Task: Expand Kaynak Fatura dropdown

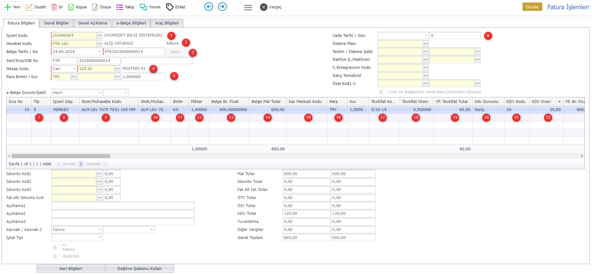Action: [99, 230]
